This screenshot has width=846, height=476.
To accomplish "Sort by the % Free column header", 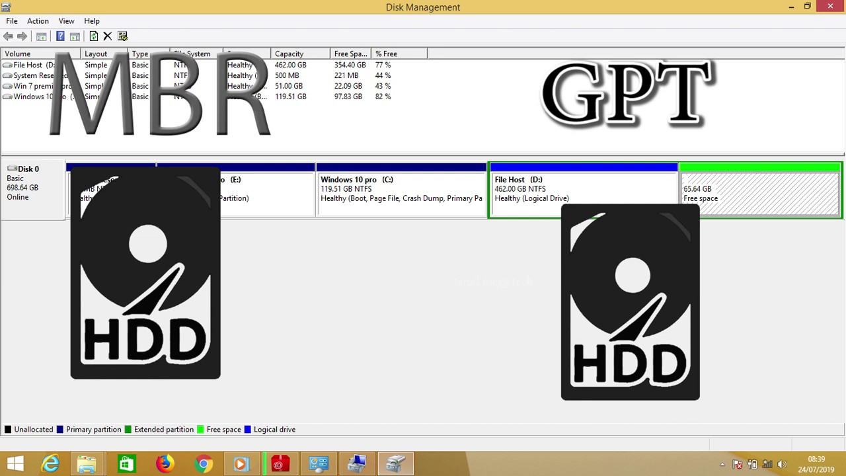I will tap(399, 54).
